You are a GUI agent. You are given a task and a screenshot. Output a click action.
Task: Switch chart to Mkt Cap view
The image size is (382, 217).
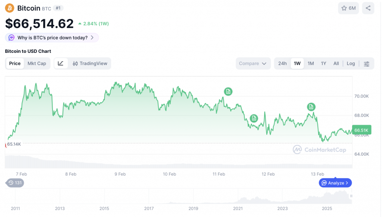coord(37,63)
